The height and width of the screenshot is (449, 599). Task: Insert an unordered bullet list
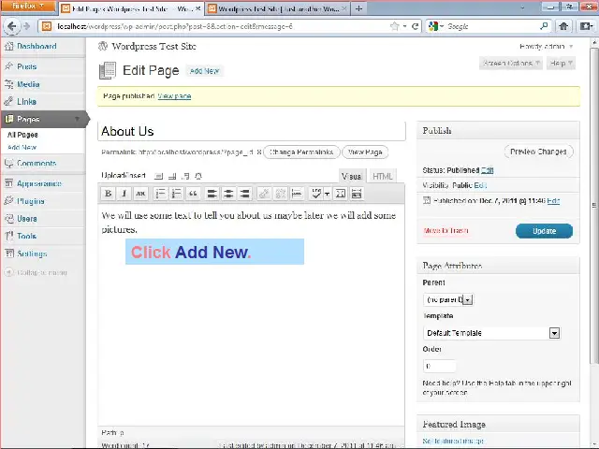[160, 194]
